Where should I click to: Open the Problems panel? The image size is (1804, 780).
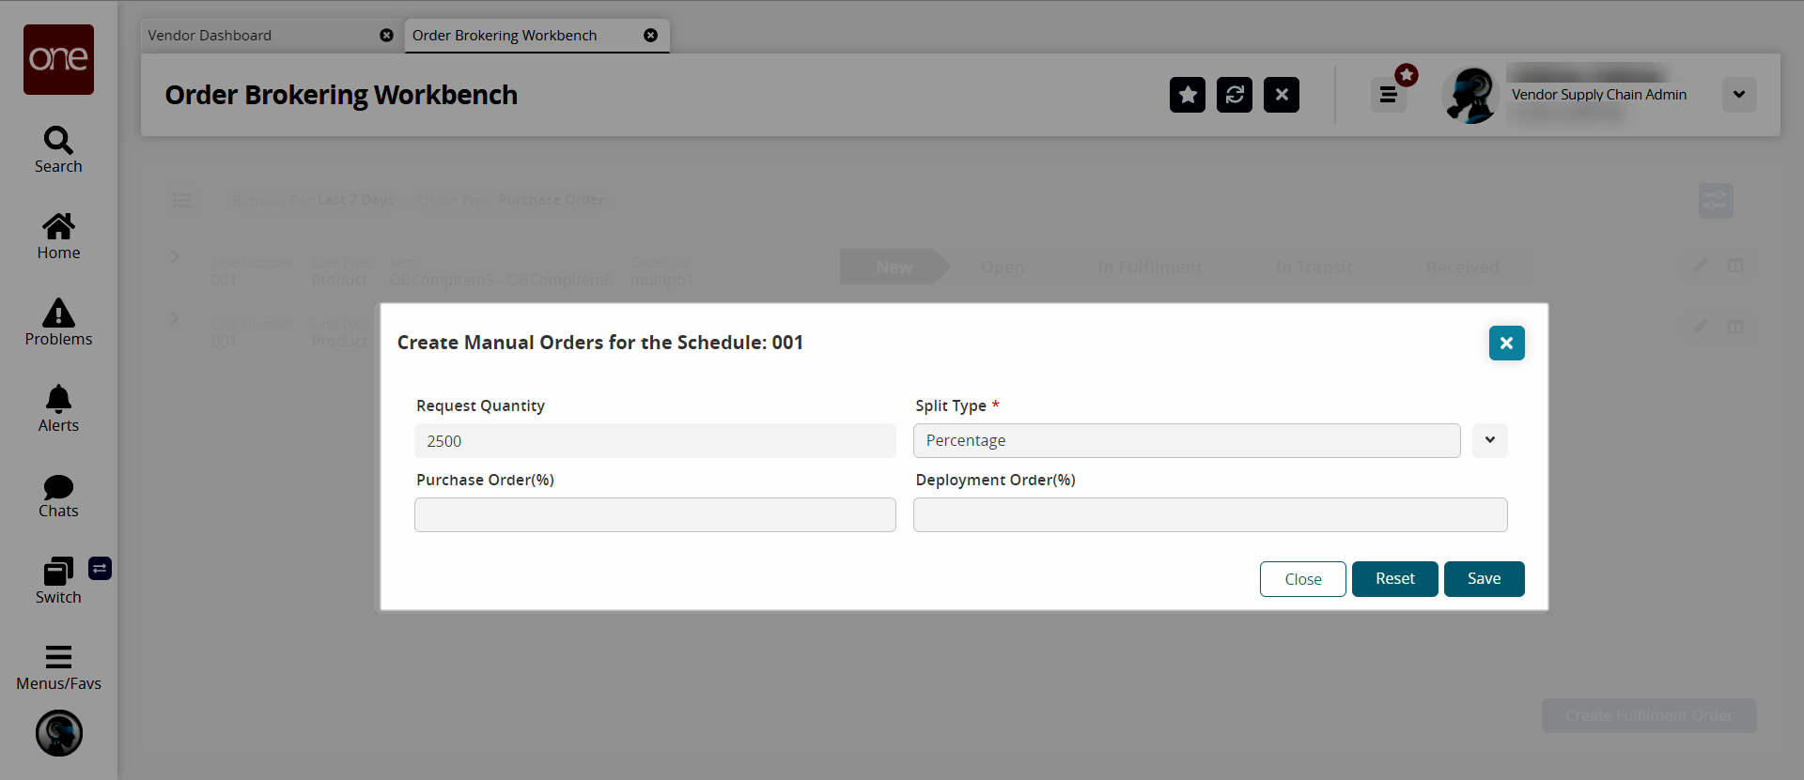pos(58,323)
